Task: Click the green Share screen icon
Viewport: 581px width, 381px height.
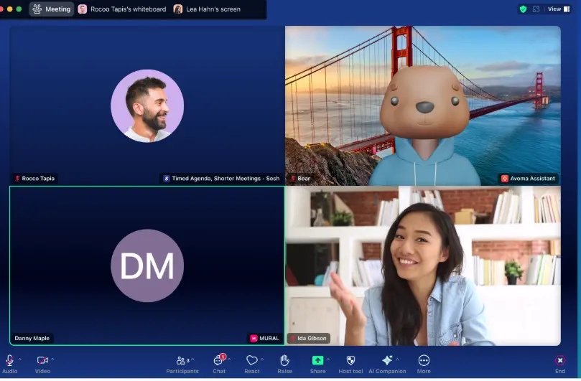Action: click(x=317, y=361)
